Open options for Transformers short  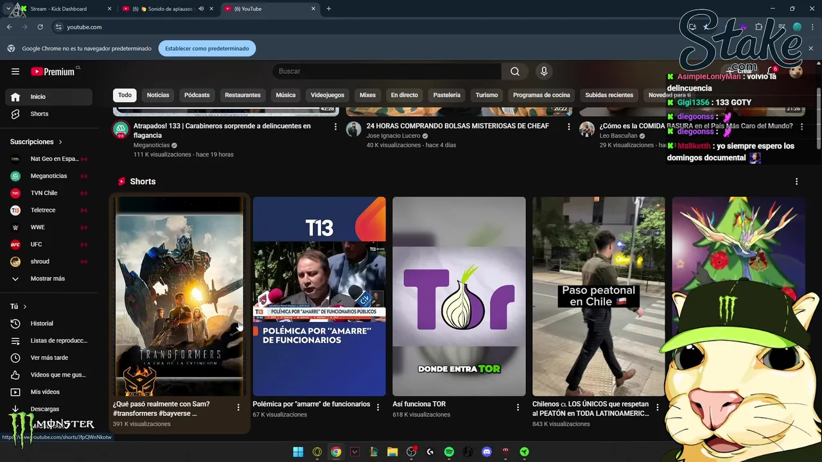(238, 407)
